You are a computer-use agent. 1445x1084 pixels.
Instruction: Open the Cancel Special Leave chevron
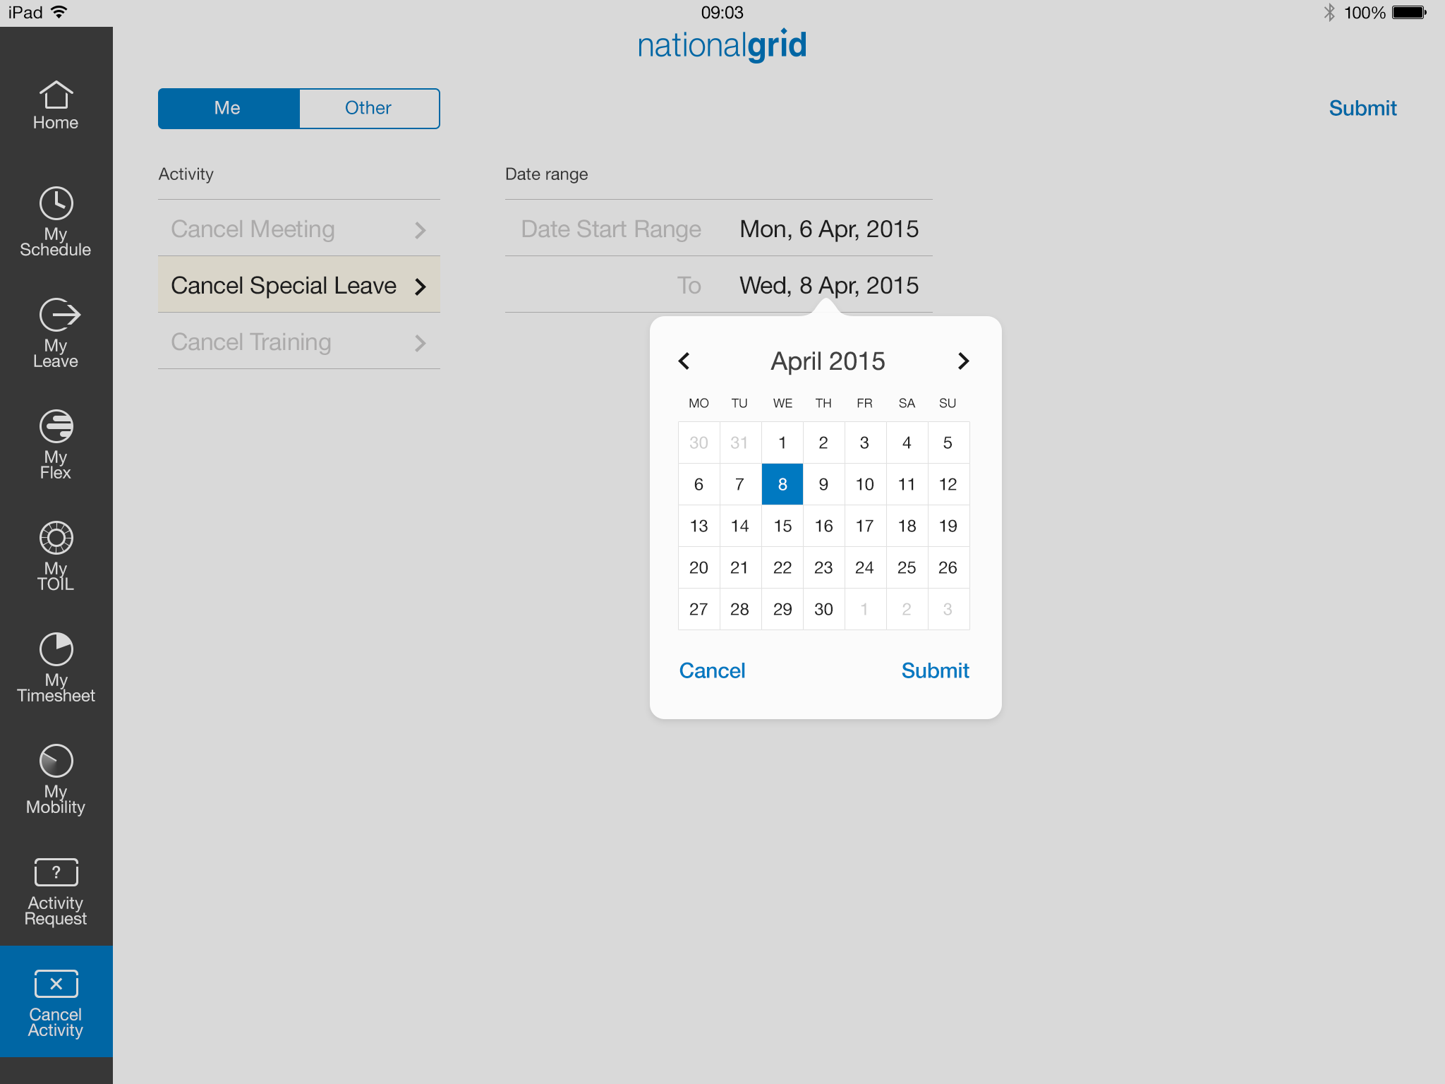[x=421, y=287]
